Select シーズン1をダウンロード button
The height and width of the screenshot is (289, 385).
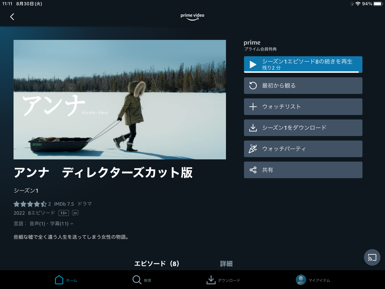pos(303,128)
